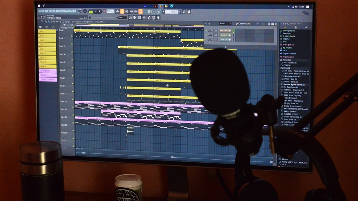Open the OPTIONS menu

(63, 11)
